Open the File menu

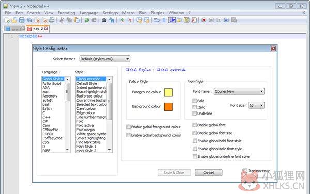8,13
